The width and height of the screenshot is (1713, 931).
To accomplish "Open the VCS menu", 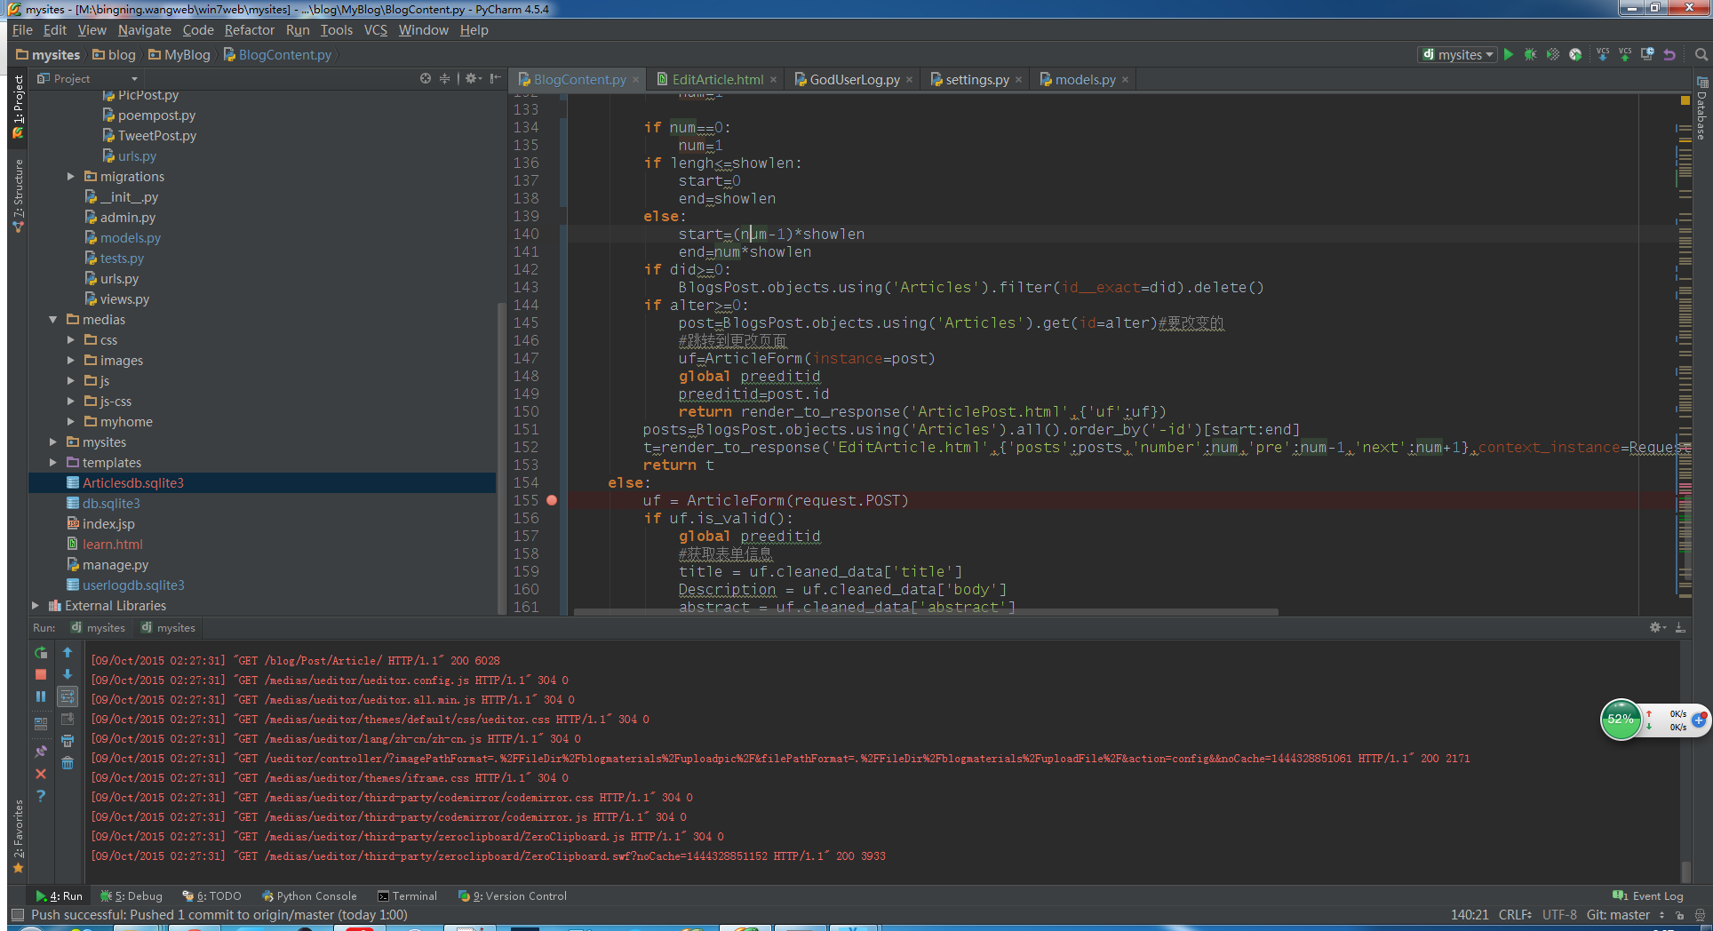I will click(376, 30).
